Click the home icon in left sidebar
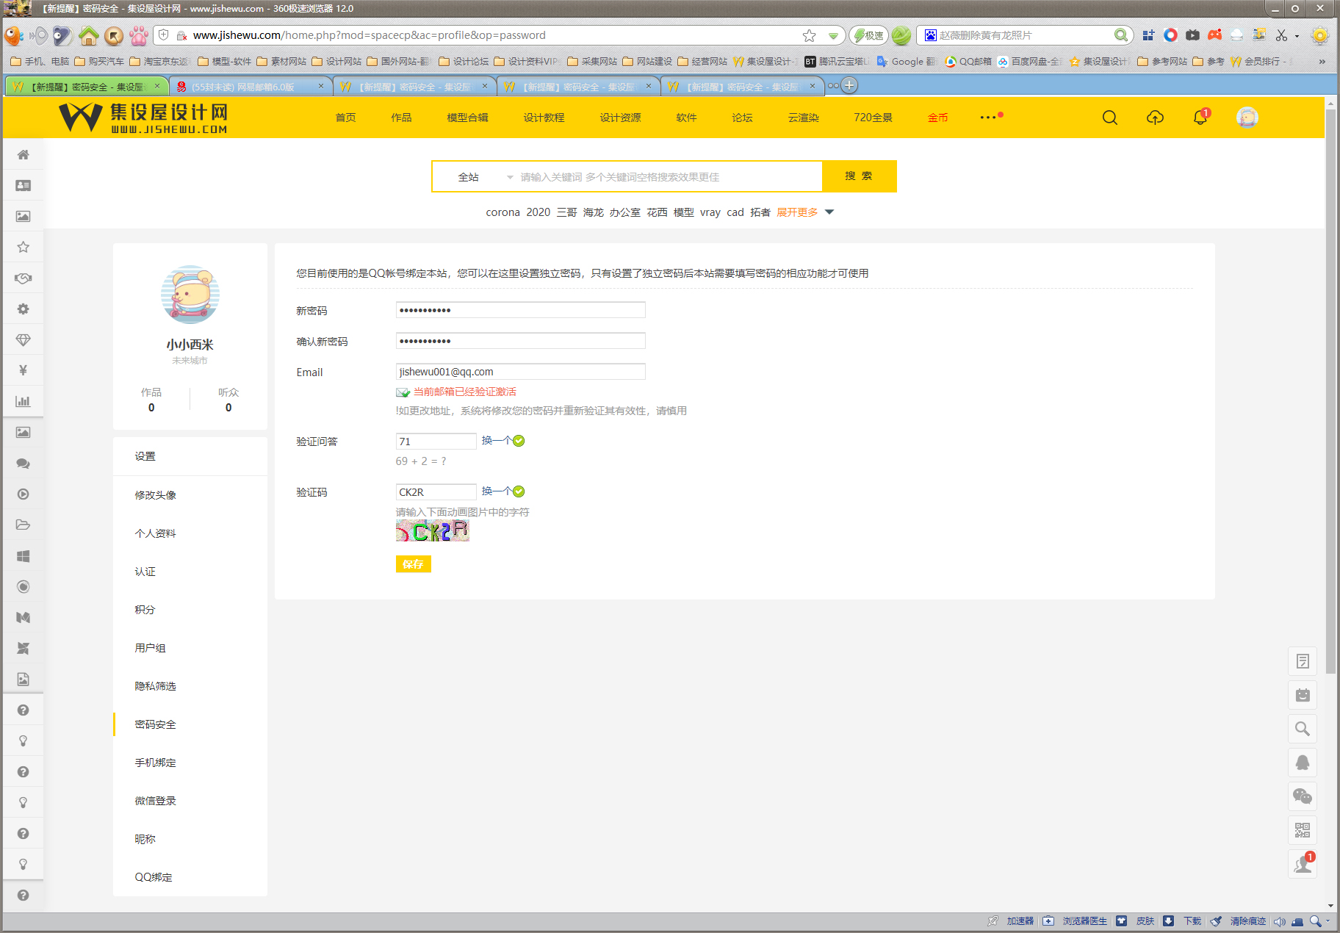1340x933 pixels. tap(24, 155)
